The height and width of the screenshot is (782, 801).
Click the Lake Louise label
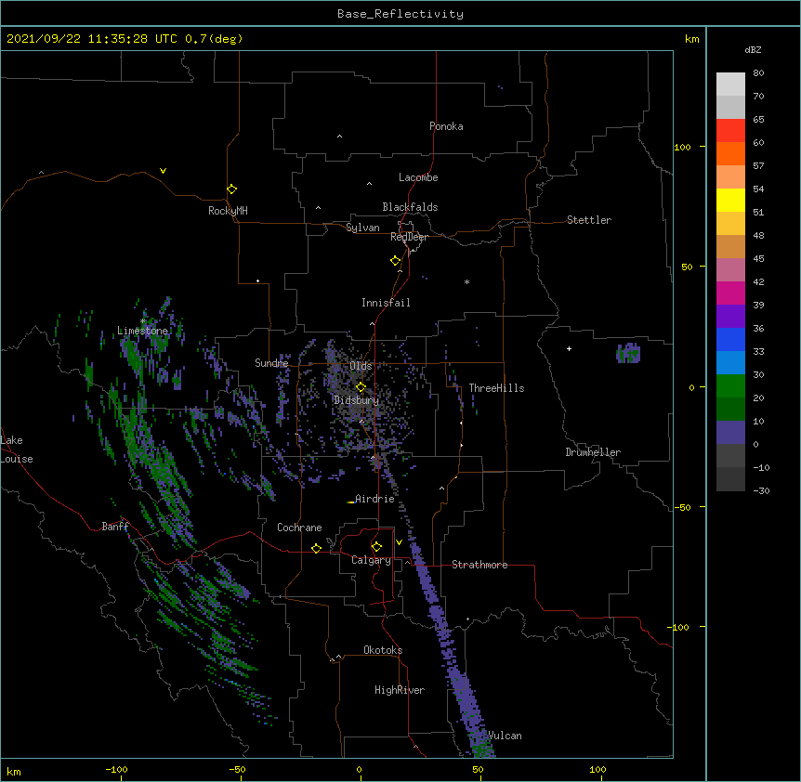pyautogui.click(x=17, y=450)
